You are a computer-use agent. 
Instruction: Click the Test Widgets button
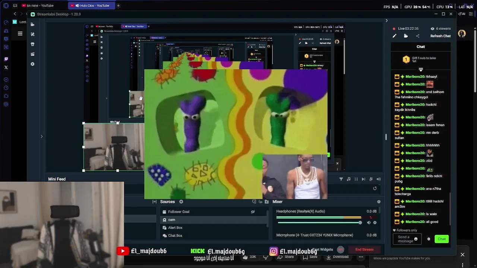point(323,249)
